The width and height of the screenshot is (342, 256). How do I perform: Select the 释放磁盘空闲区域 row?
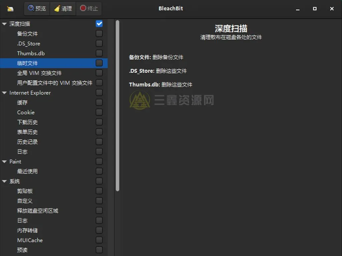point(54,211)
